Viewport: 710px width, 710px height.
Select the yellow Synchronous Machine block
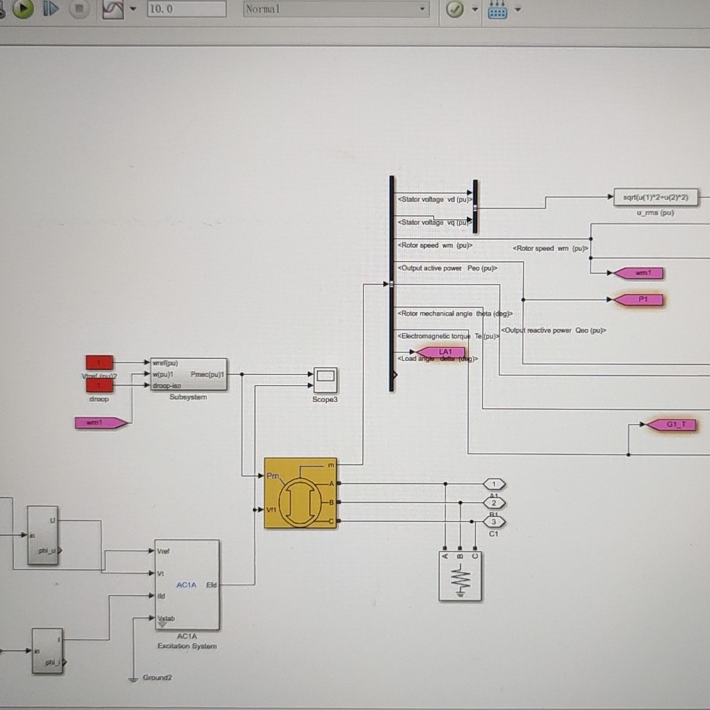(300, 494)
